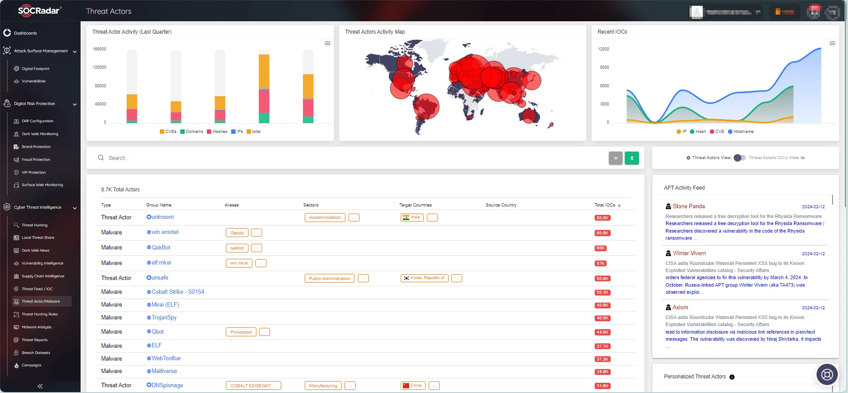Click Threat Hunting search icon
Image resolution: width=848 pixels, height=393 pixels.
[x=16, y=225]
